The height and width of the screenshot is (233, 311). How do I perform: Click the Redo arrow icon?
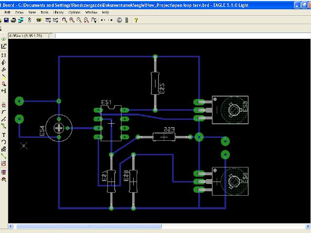[110, 20]
